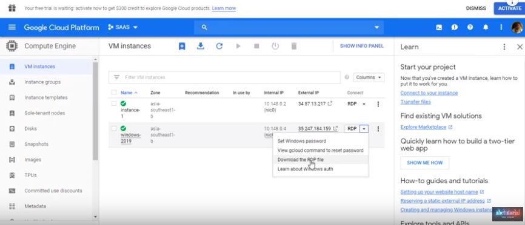This screenshot has height=225, width=525.
Task: Open the Learn panel three-dot menu
Action: [x=504, y=47]
